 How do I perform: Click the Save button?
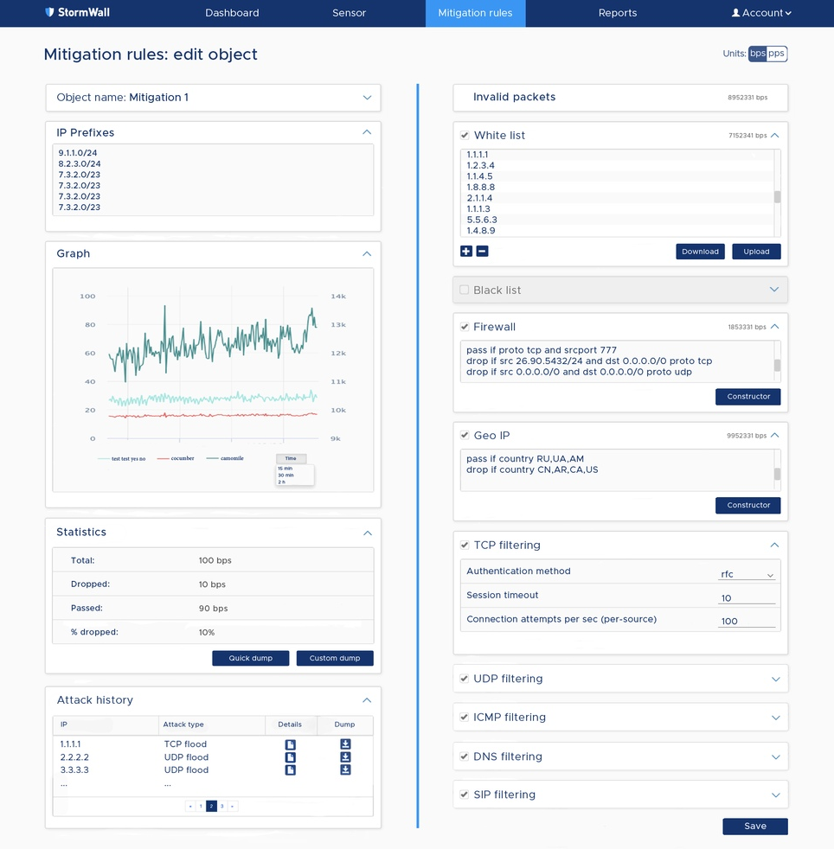click(x=755, y=827)
